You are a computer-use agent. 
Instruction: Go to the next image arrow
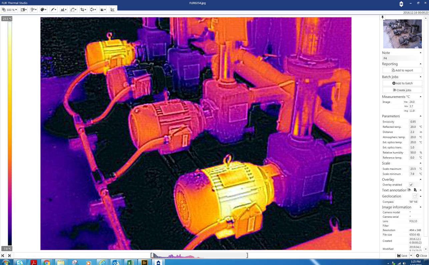click(9, 255)
